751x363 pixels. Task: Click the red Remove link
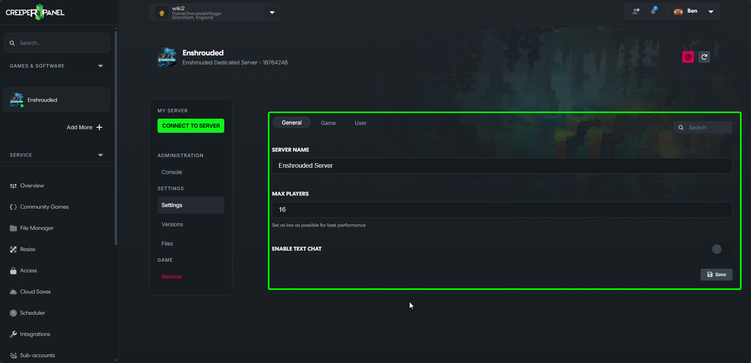coord(172,277)
